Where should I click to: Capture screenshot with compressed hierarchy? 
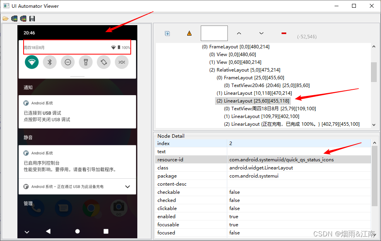point(23,18)
